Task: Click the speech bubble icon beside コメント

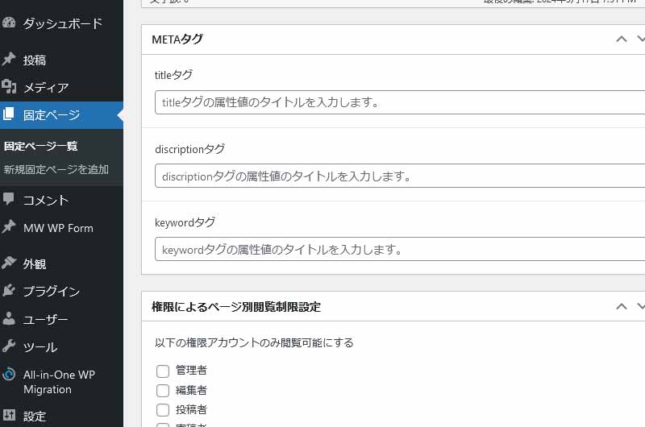Action: (x=9, y=199)
